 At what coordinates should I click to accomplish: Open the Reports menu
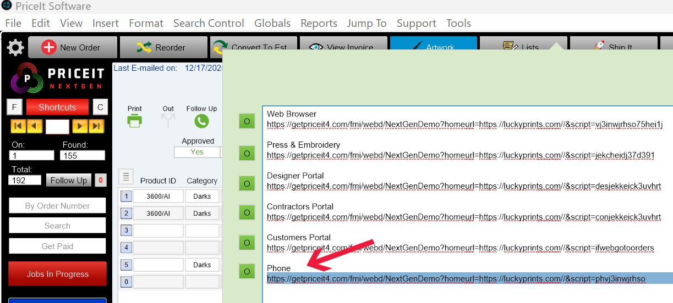[x=319, y=23]
